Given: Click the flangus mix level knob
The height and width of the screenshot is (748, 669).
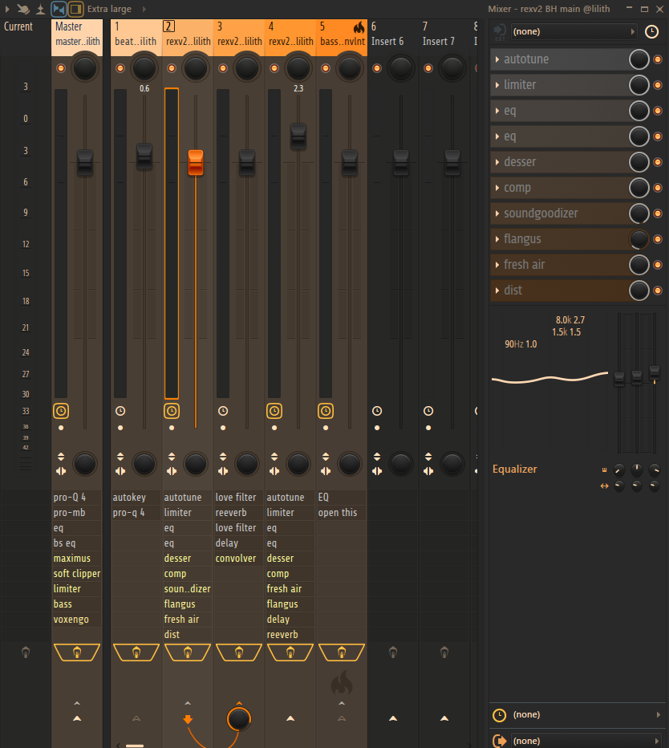Looking at the screenshot, I should point(639,239).
